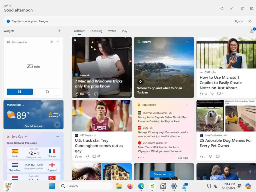Dislike the Mac and Windows tricks article

click(x=89, y=94)
